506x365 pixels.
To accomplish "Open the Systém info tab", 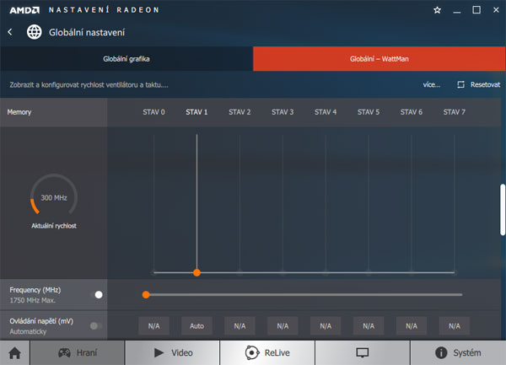I will pyautogui.click(x=458, y=352).
